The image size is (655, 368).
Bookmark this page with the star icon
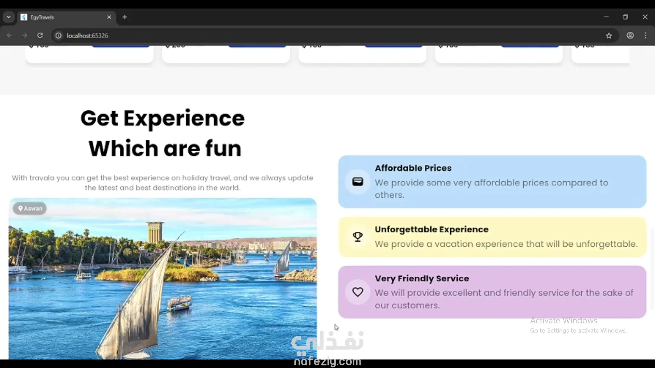[x=609, y=35]
